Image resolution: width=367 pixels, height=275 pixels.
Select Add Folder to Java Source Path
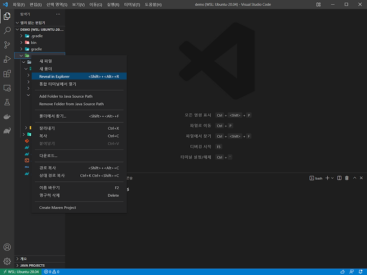click(79, 97)
